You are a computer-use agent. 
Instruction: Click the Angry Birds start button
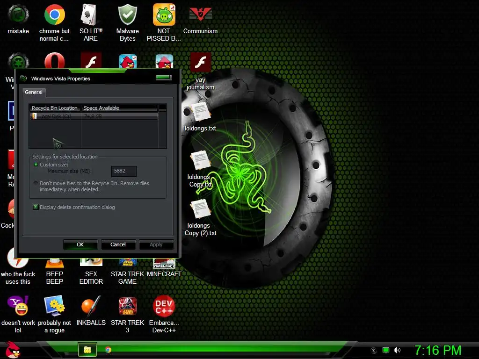(12, 350)
